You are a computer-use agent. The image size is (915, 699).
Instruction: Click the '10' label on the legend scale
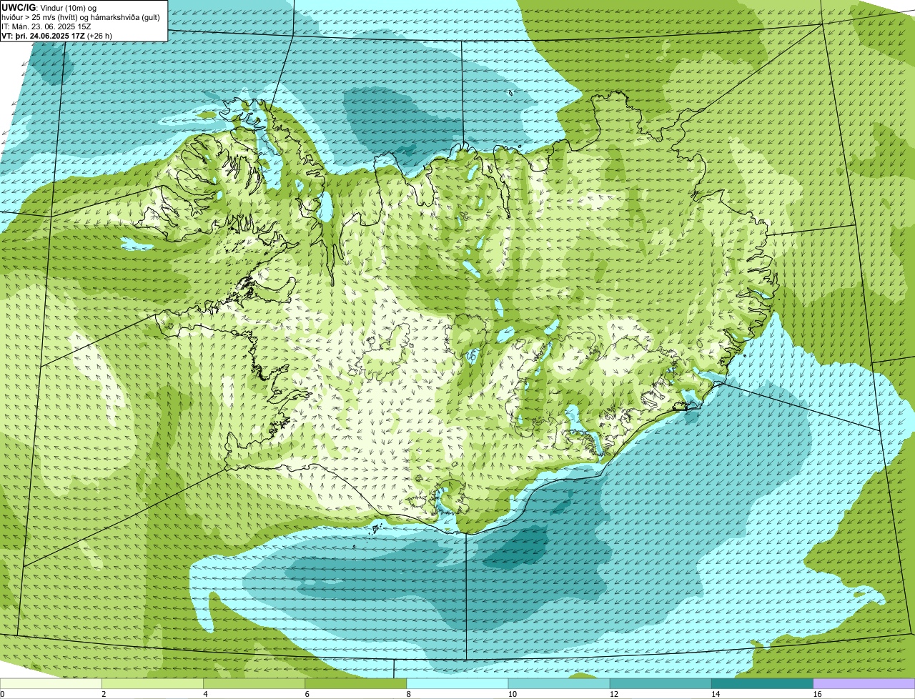tap(511, 694)
